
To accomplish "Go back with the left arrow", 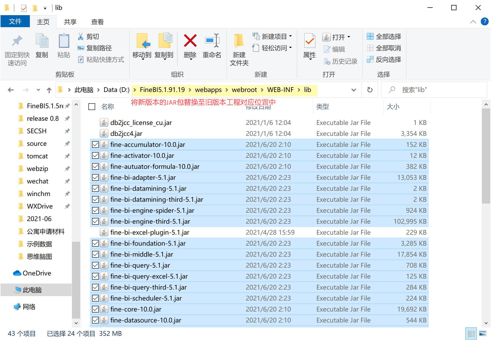I will coord(11,90).
